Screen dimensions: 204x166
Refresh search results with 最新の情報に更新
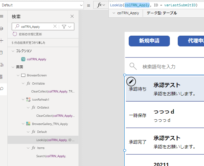point(27,34)
